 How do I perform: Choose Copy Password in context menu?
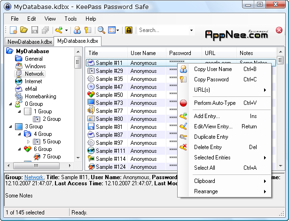tap(225, 79)
